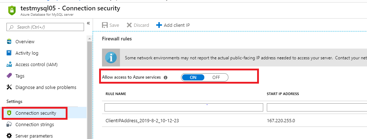Click the green shield server icon in header
Image resolution: width=367 pixels, height=139 pixels.
(12, 10)
